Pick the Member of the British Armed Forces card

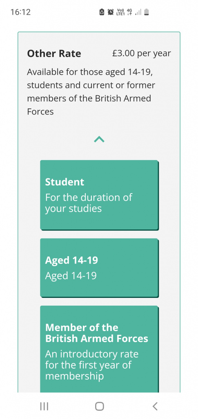99,349
